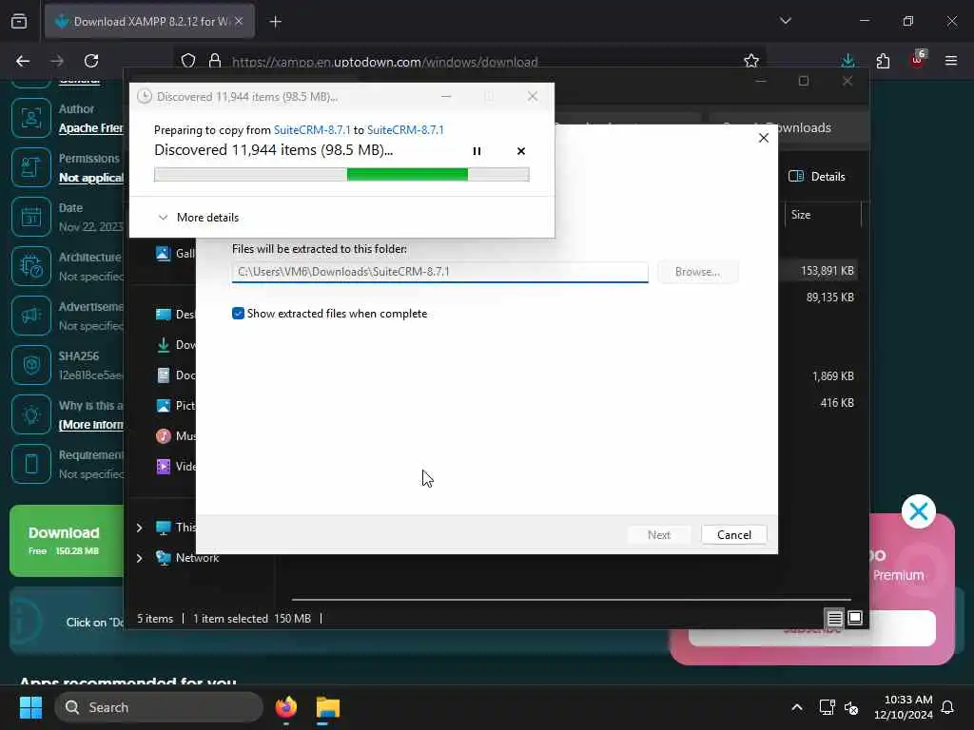The height and width of the screenshot is (730, 974).
Task: Select the Download XAMPP 8.2.12 tab
Action: 149,21
